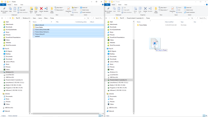This screenshot has height=117, width=208.
Task: Open the File tab in left window
Action: pos(3,5)
